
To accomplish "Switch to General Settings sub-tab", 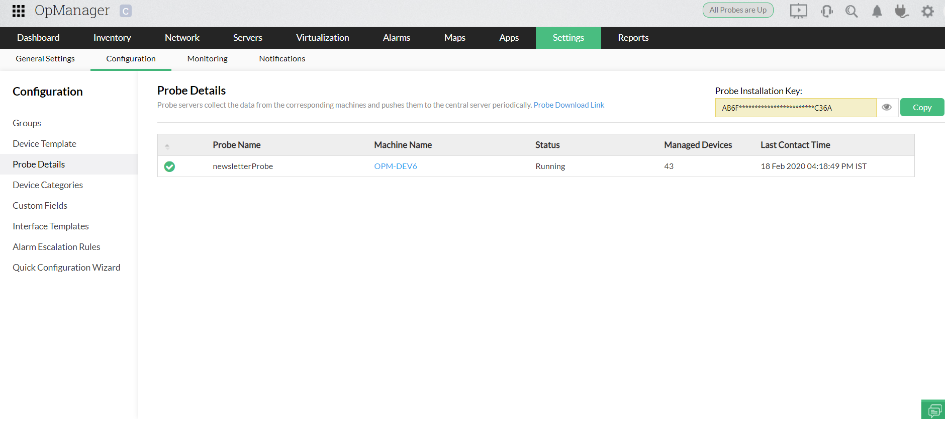I will [45, 59].
